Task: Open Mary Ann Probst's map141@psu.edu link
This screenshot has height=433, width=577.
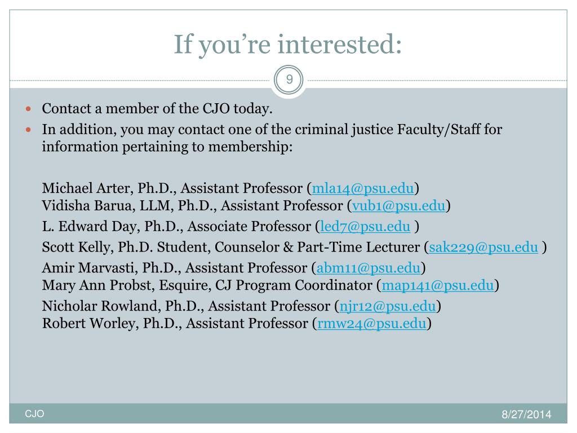Action: [437, 285]
